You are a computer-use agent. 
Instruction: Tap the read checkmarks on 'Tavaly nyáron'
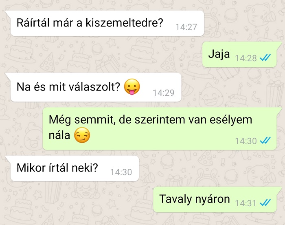tap(265, 203)
